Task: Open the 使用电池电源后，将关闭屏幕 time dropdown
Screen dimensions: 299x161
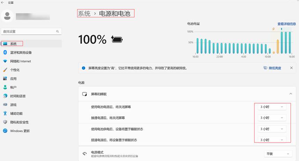Action: 272,107
